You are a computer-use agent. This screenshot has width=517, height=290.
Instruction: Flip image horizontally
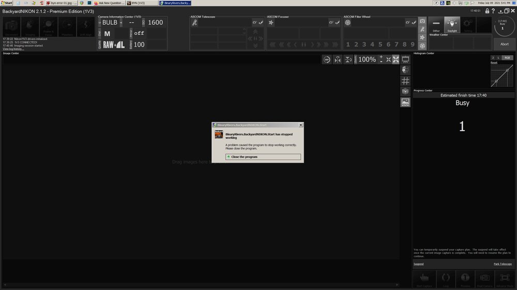pyautogui.click(x=338, y=59)
